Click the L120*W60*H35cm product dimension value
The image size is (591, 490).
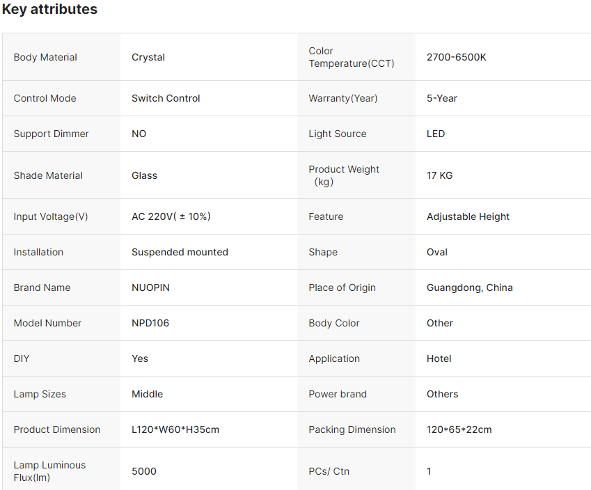tap(175, 429)
